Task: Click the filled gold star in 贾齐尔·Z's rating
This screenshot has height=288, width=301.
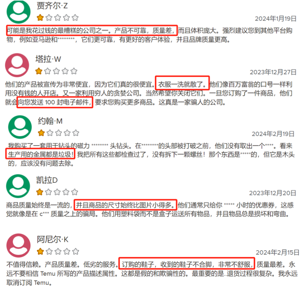Action: [40, 18]
